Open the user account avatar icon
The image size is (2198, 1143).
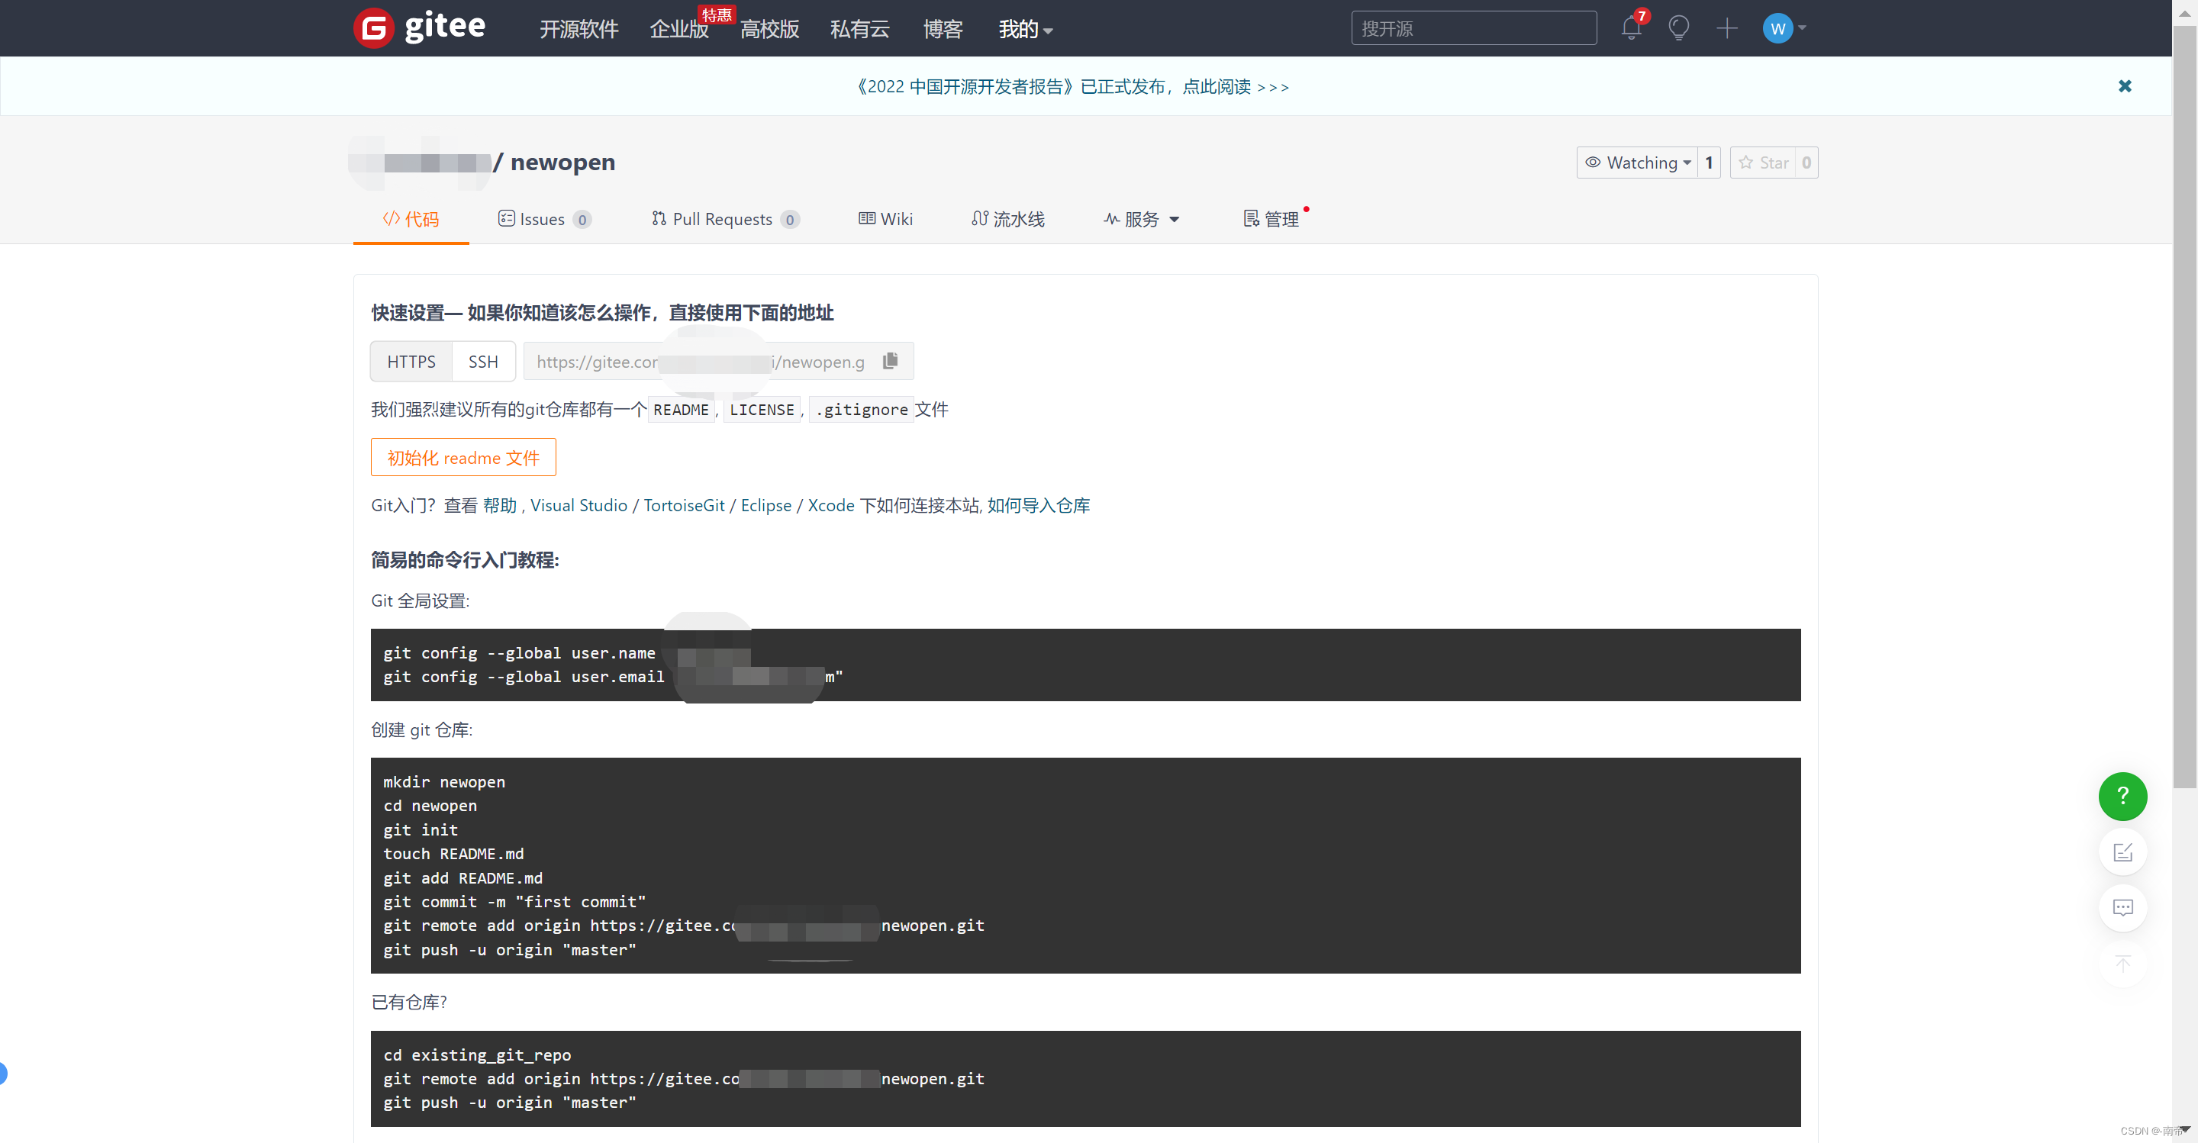(1778, 27)
